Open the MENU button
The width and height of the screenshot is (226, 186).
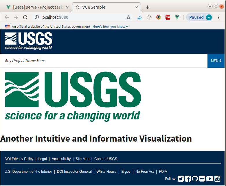(216, 61)
